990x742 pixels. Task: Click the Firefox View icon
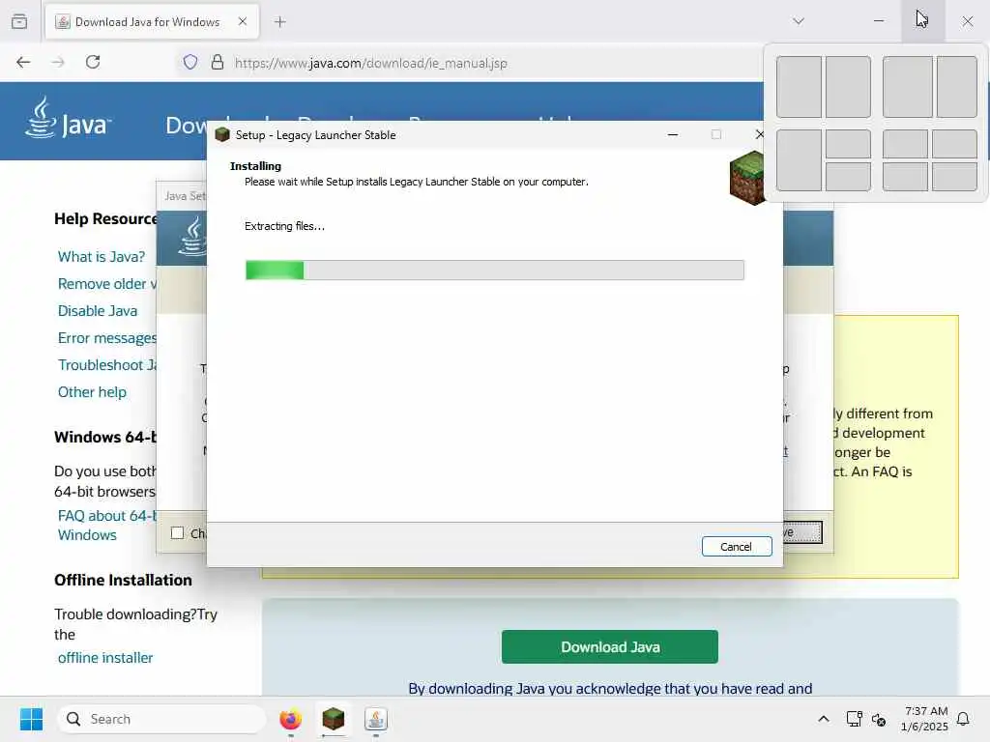click(19, 21)
